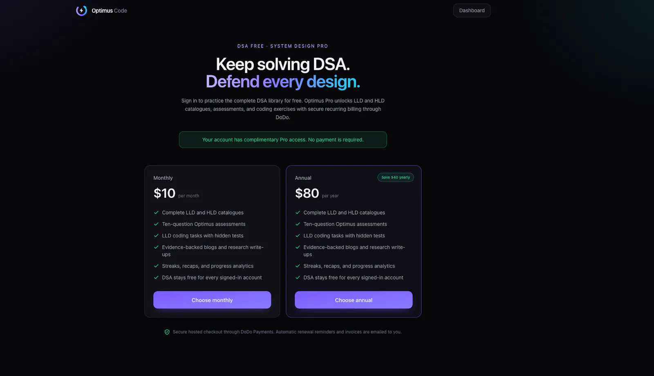The height and width of the screenshot is (376, 654).
Task: Choose the annual plan button
Action: [354, 300]
